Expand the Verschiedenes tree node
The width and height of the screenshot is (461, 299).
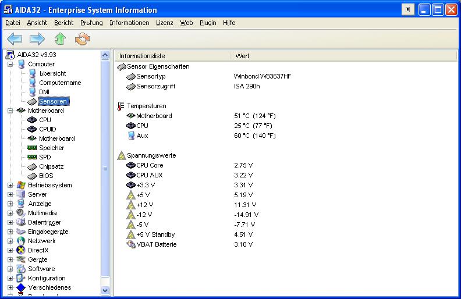[10, 287]
